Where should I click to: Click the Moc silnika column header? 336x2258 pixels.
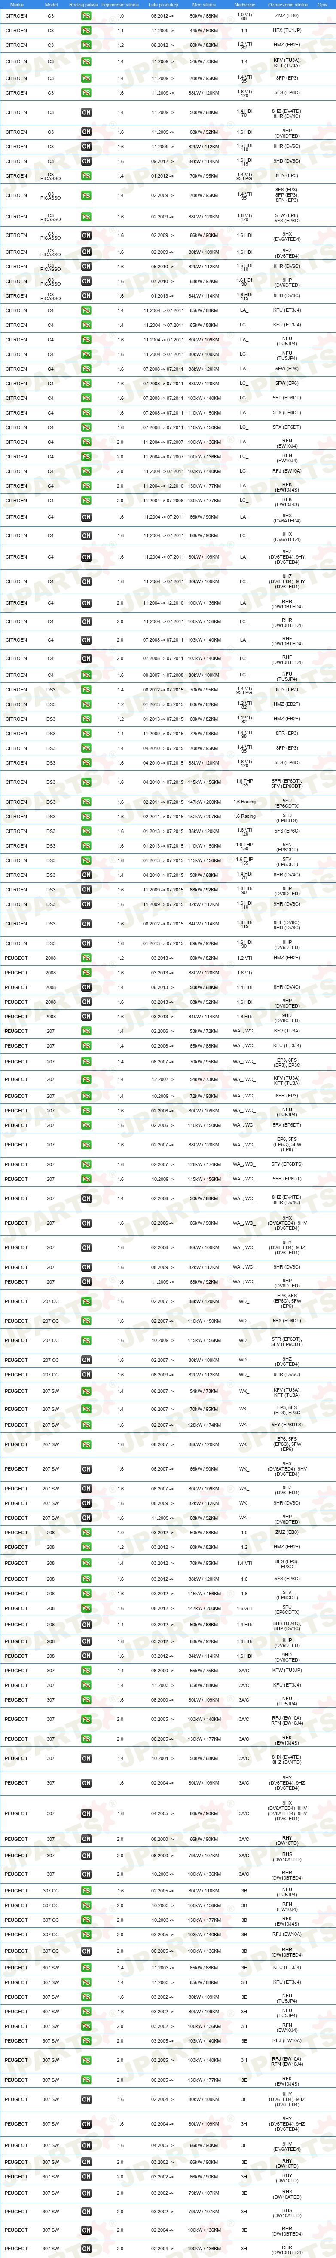point(204,4)
